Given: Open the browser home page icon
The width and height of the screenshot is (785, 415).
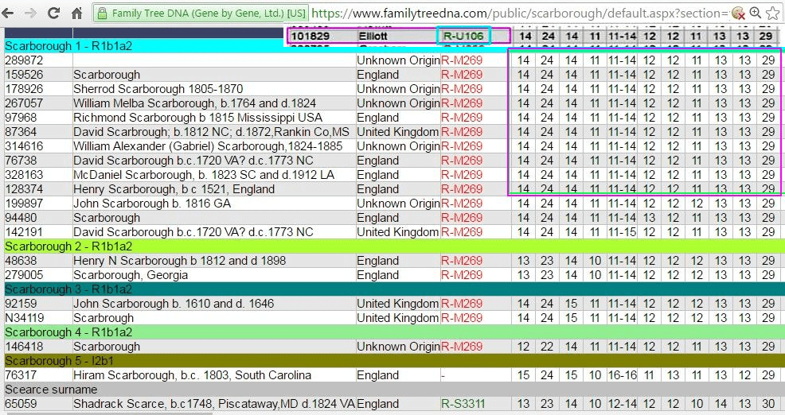Looking at the screenshot, I should click(x=76, y=13).
